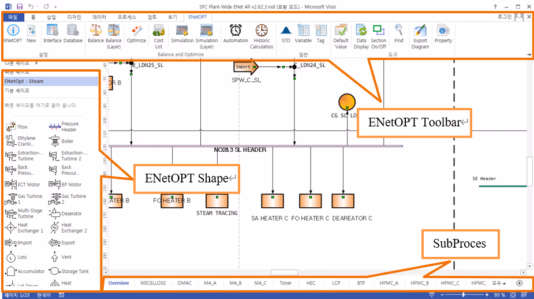The width and height of the screenshot is (534, 299).
Task: Select the Vent shape
Action: coord(60,257)
